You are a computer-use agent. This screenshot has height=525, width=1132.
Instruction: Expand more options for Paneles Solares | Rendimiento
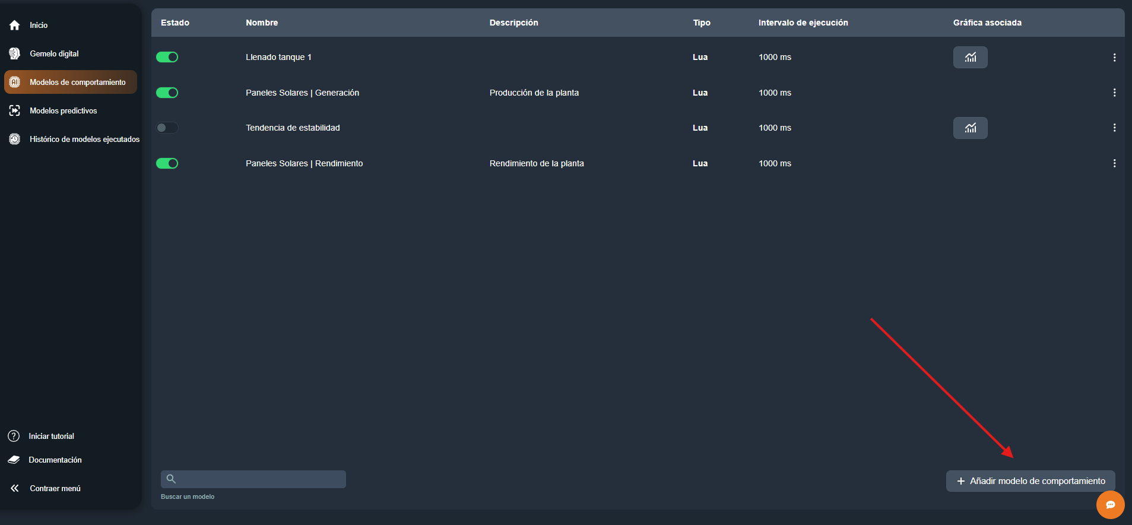(1114, 164)
